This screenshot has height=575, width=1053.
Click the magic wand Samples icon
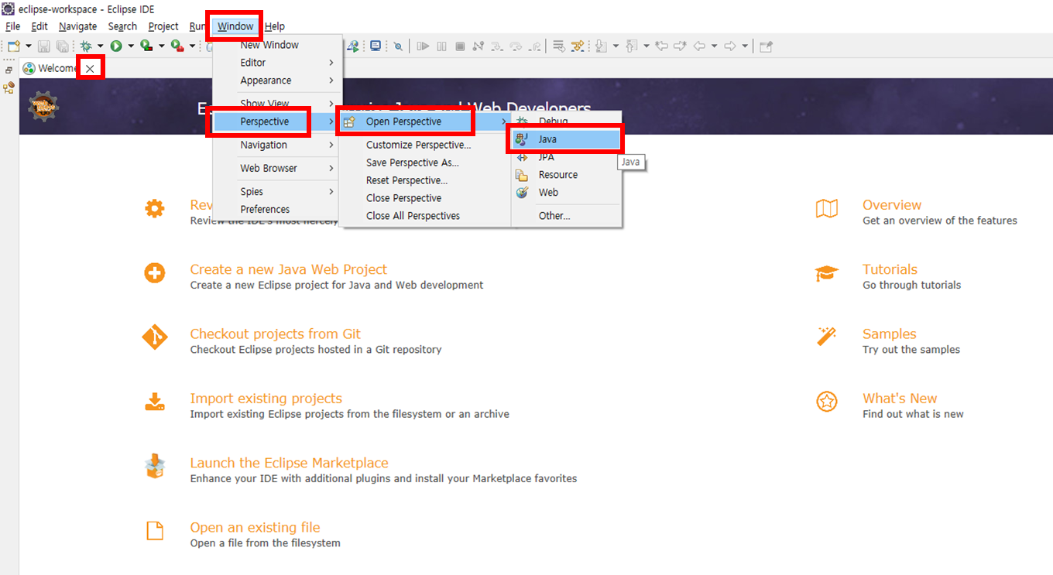(x=827, y=337)
